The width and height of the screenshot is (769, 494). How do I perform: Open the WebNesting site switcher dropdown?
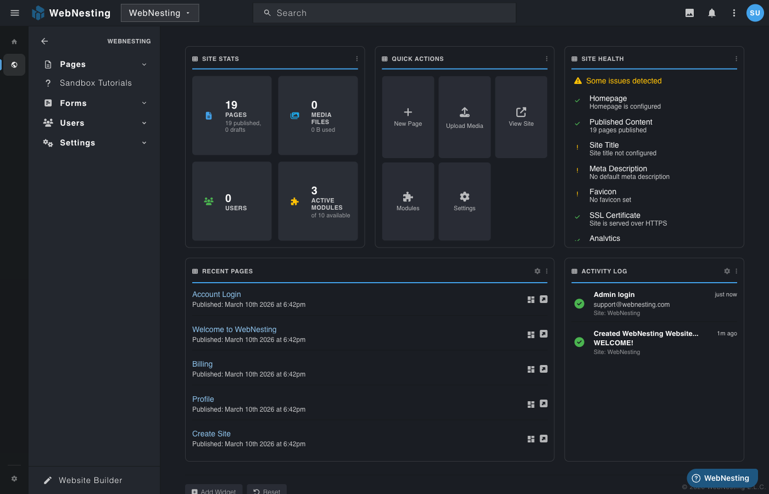coord(160,13)
